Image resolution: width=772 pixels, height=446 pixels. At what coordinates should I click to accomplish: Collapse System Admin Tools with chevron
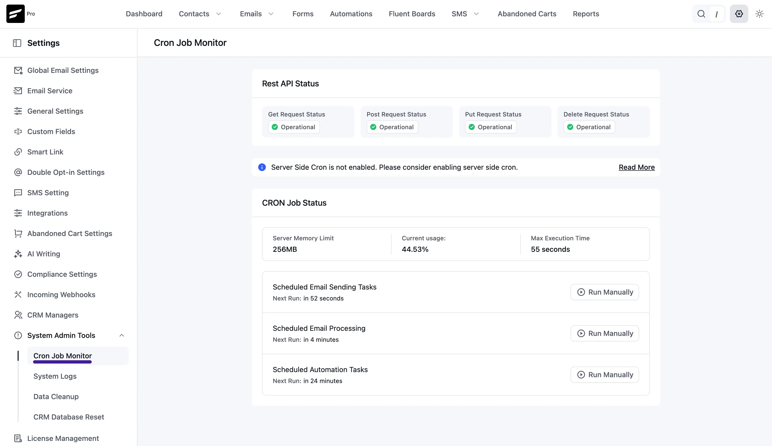(x=122, y=335)
